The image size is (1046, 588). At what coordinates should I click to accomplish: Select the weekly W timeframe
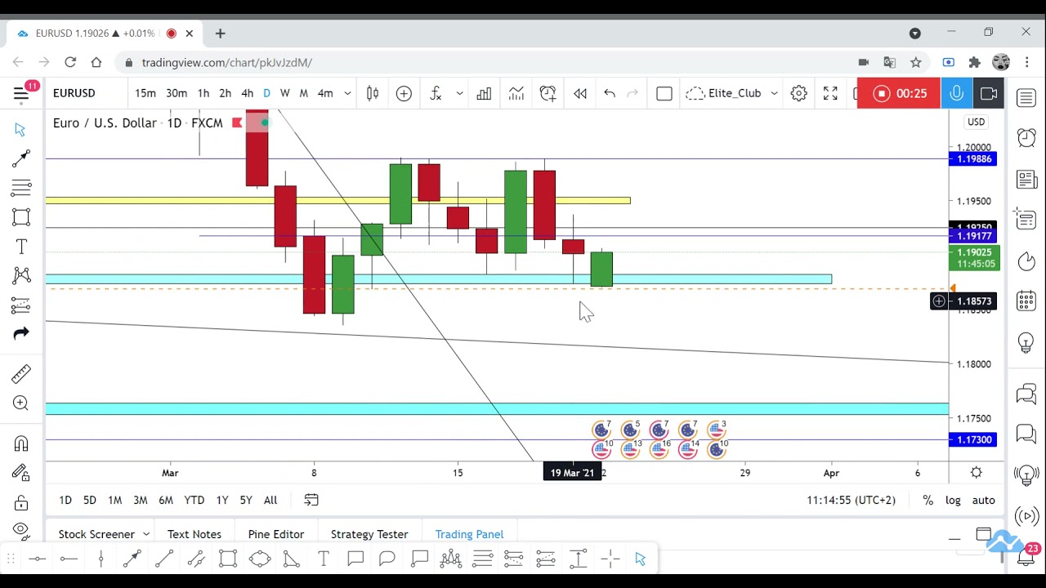click(x=284, y=93)
